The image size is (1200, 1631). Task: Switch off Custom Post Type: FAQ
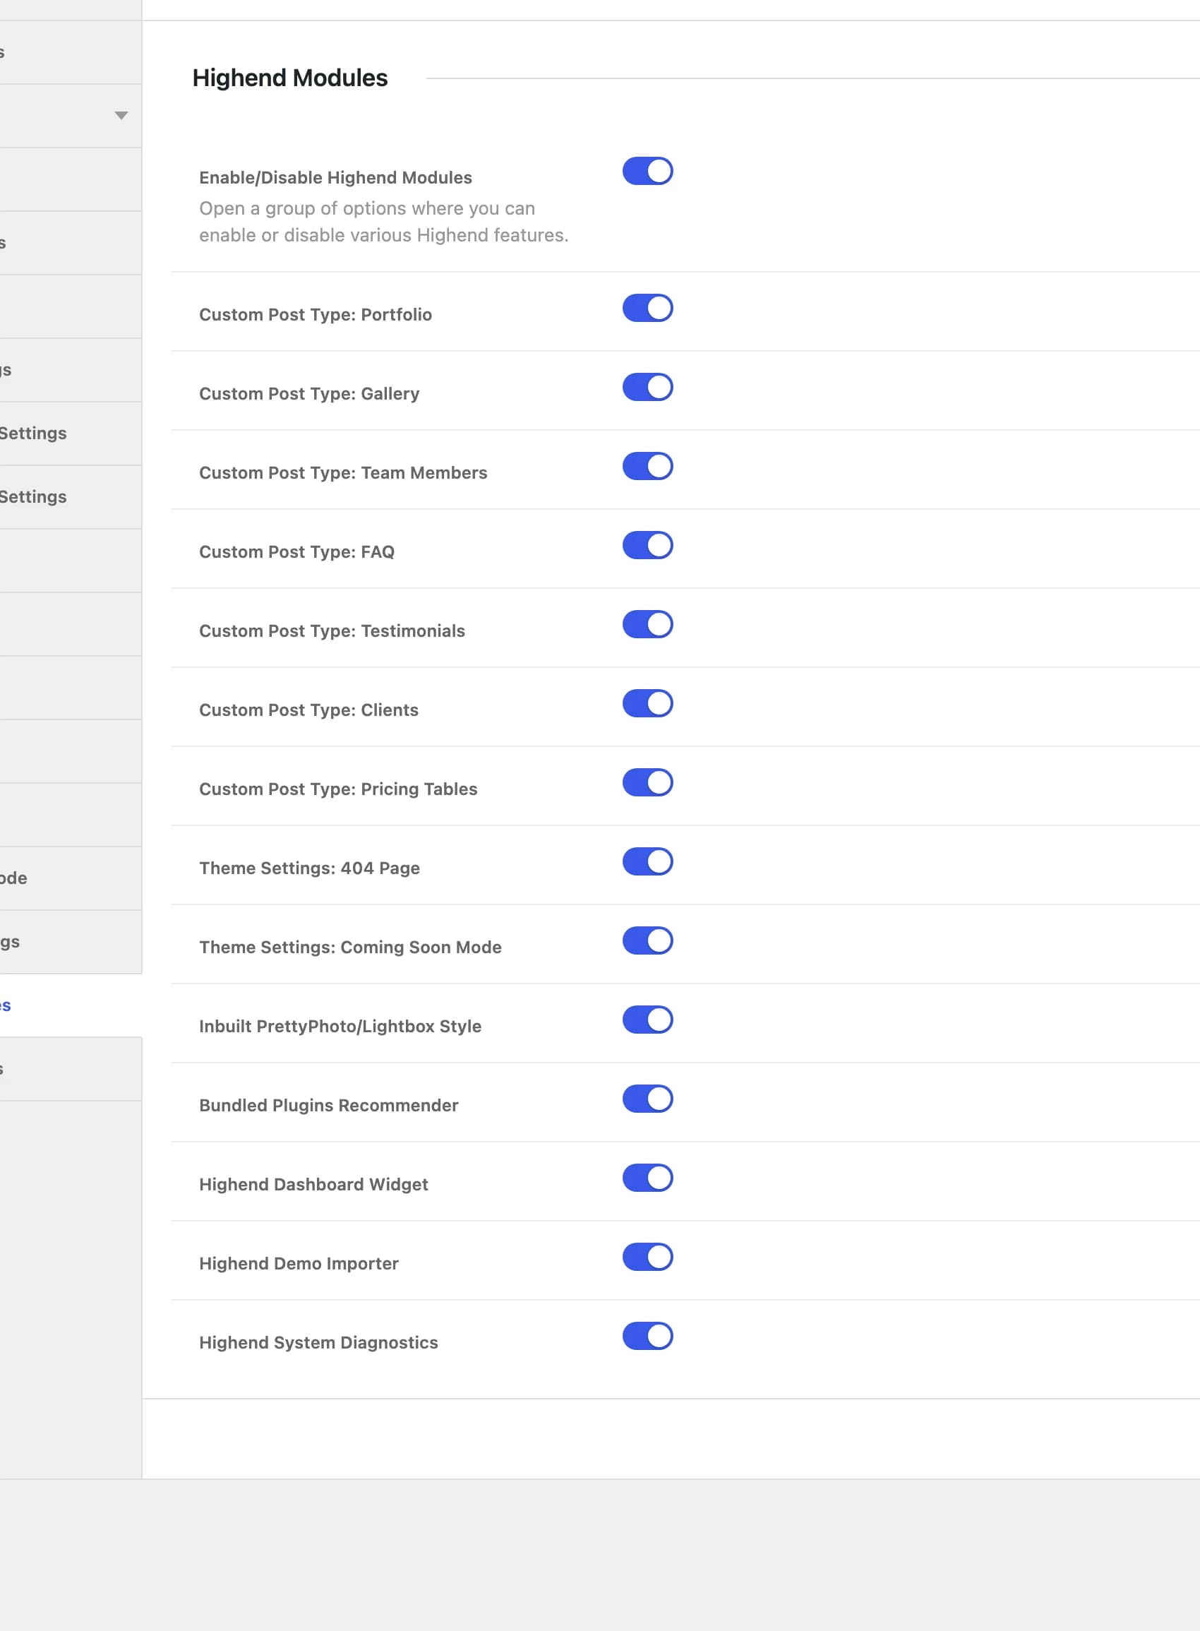[x=647, y=546]
